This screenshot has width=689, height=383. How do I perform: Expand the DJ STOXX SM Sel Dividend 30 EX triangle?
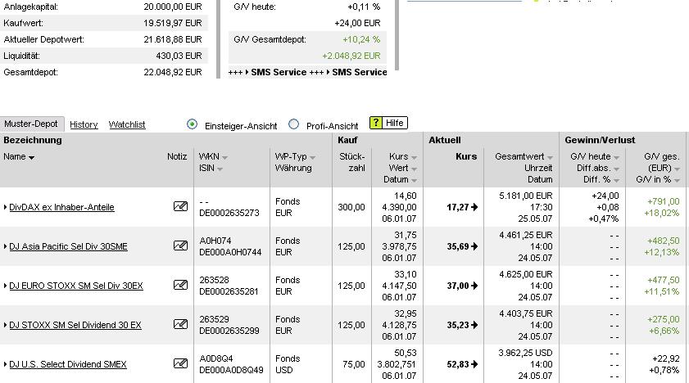(5, 325)
